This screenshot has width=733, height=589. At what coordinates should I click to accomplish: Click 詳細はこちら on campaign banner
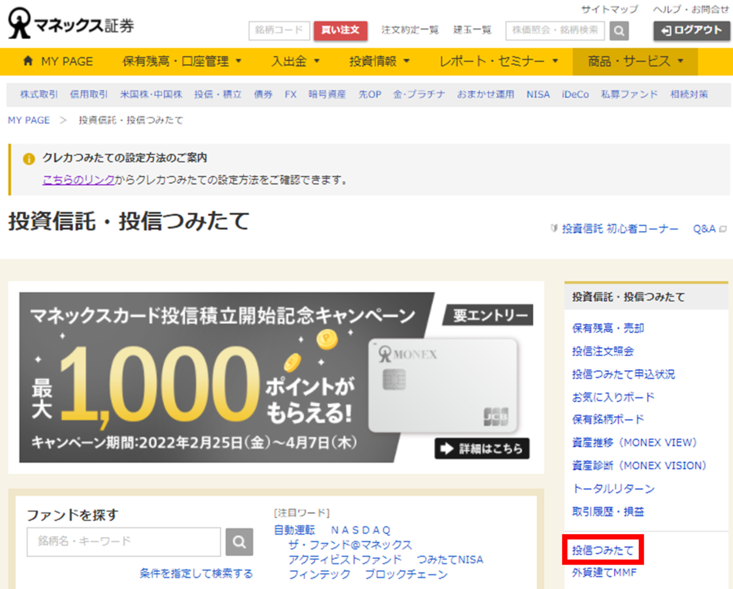(482, 448)
